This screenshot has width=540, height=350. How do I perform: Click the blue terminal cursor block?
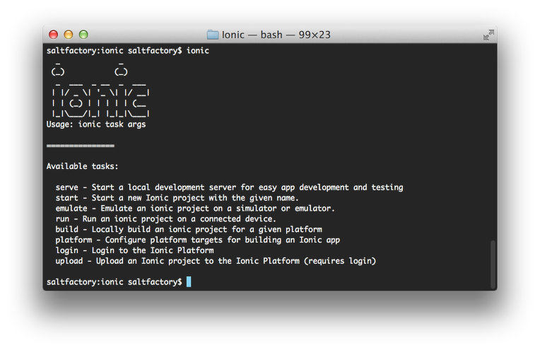(188, 282)
